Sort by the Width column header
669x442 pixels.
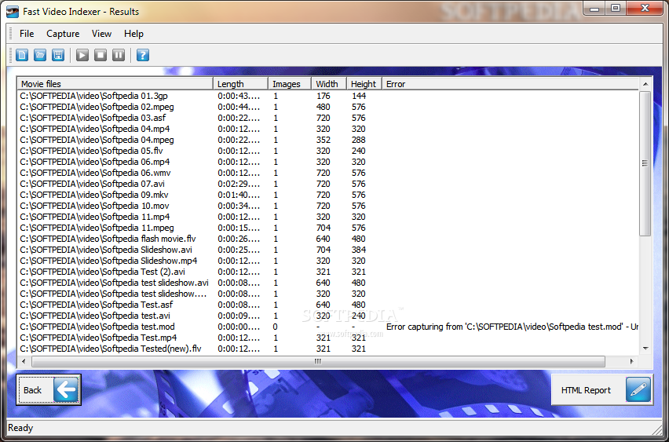pos(329,84)
